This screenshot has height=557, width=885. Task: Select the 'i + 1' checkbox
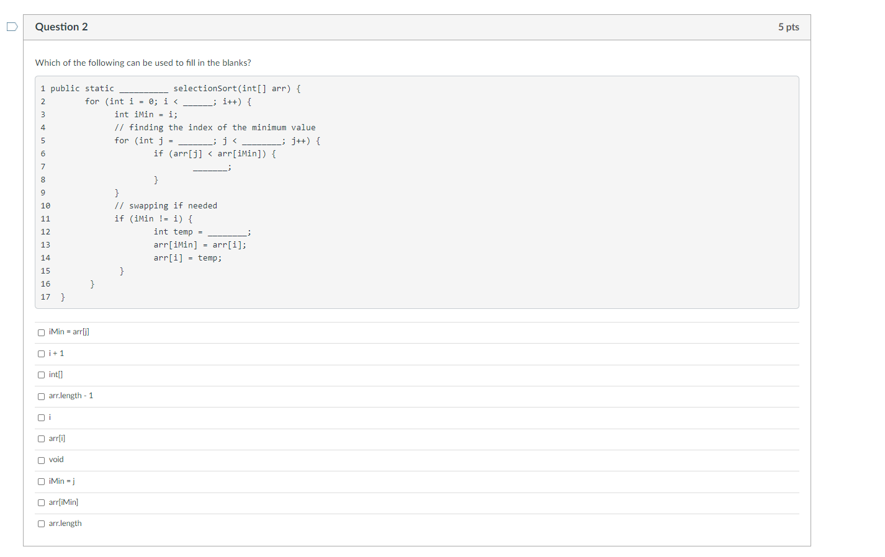pos(41,354)
